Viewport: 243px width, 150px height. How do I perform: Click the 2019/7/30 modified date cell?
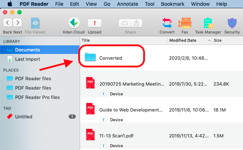[x=188, y=84]
